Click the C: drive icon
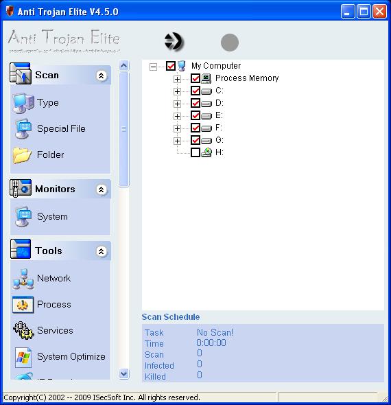Screen dimensions: 391x405 (206, 91)
